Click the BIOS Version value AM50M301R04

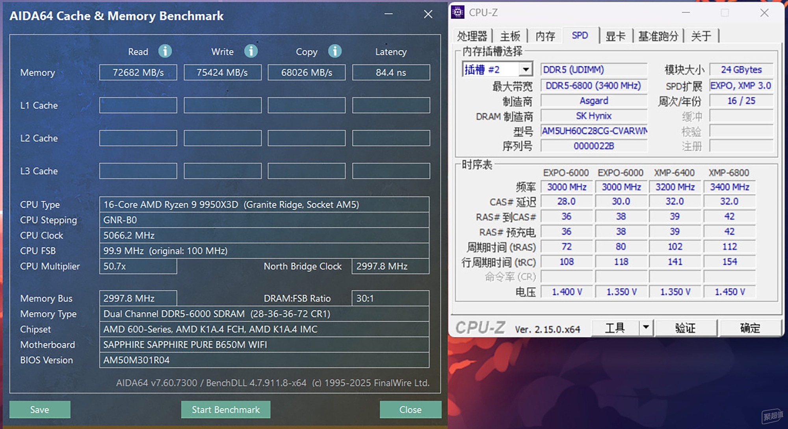[x=264, y=360]
